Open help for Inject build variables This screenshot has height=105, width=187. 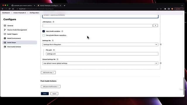click(62, 31)
